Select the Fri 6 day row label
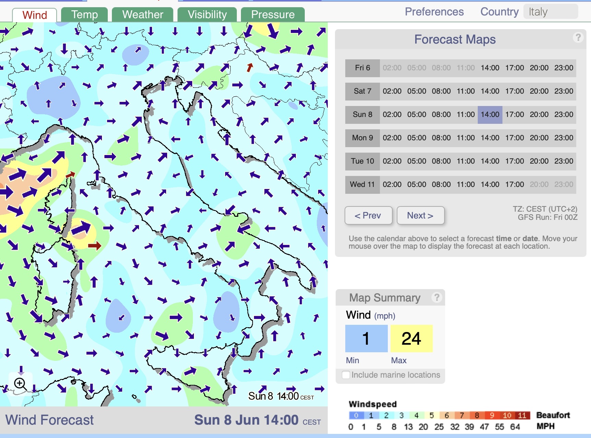 click(x=362, y=68)
